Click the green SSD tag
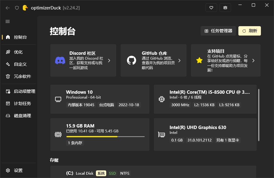 click(112, 173)
